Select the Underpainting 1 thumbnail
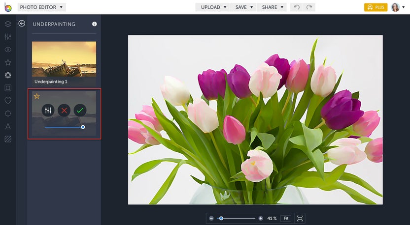The width and height of the screenshot is (410, 225). coord(64,63)
